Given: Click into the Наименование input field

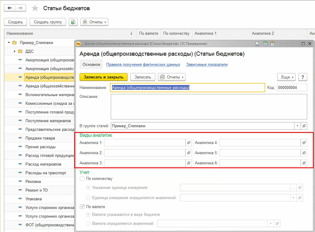Looking at the screenshot, I should pos(188,88).
